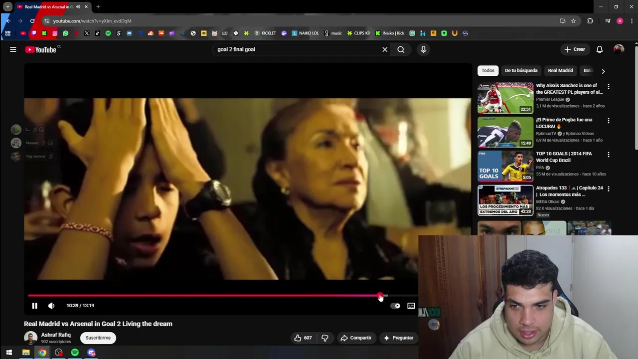Start voice search with microphone
The image size is (638, 359).
tap(423, 49)
